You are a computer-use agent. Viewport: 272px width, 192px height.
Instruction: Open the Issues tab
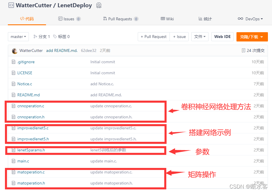(69, 19)
